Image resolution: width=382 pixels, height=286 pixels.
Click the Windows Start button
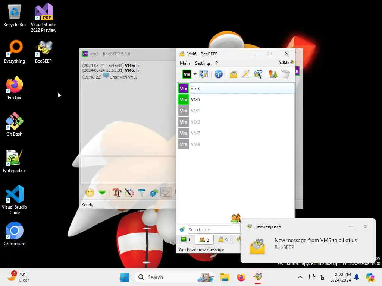(125, 277)
